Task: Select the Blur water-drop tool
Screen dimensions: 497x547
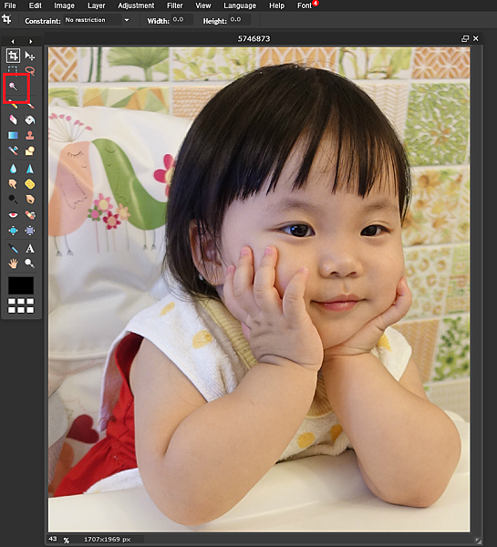Action: click(14, 169)
